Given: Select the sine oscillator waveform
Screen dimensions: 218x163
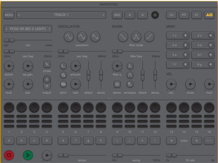Looking at the screenshot, I should click(69, 37).
